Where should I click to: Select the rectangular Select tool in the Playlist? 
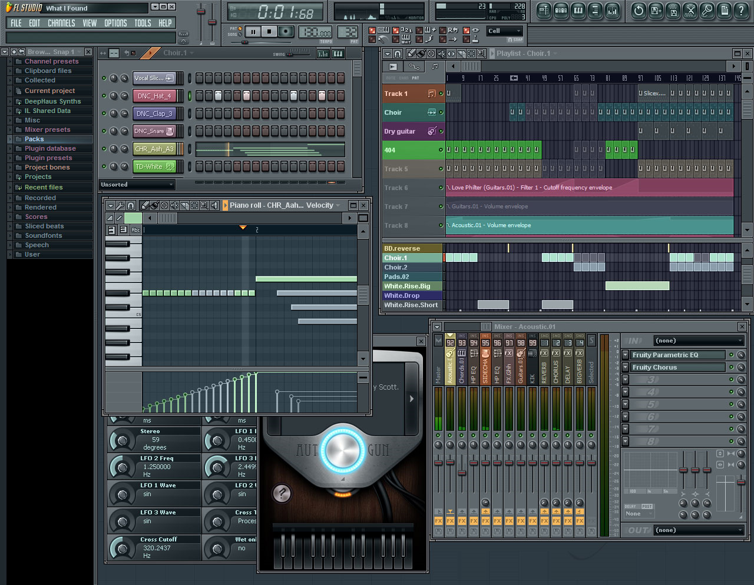pyautogui.click(x=470, y=54)
